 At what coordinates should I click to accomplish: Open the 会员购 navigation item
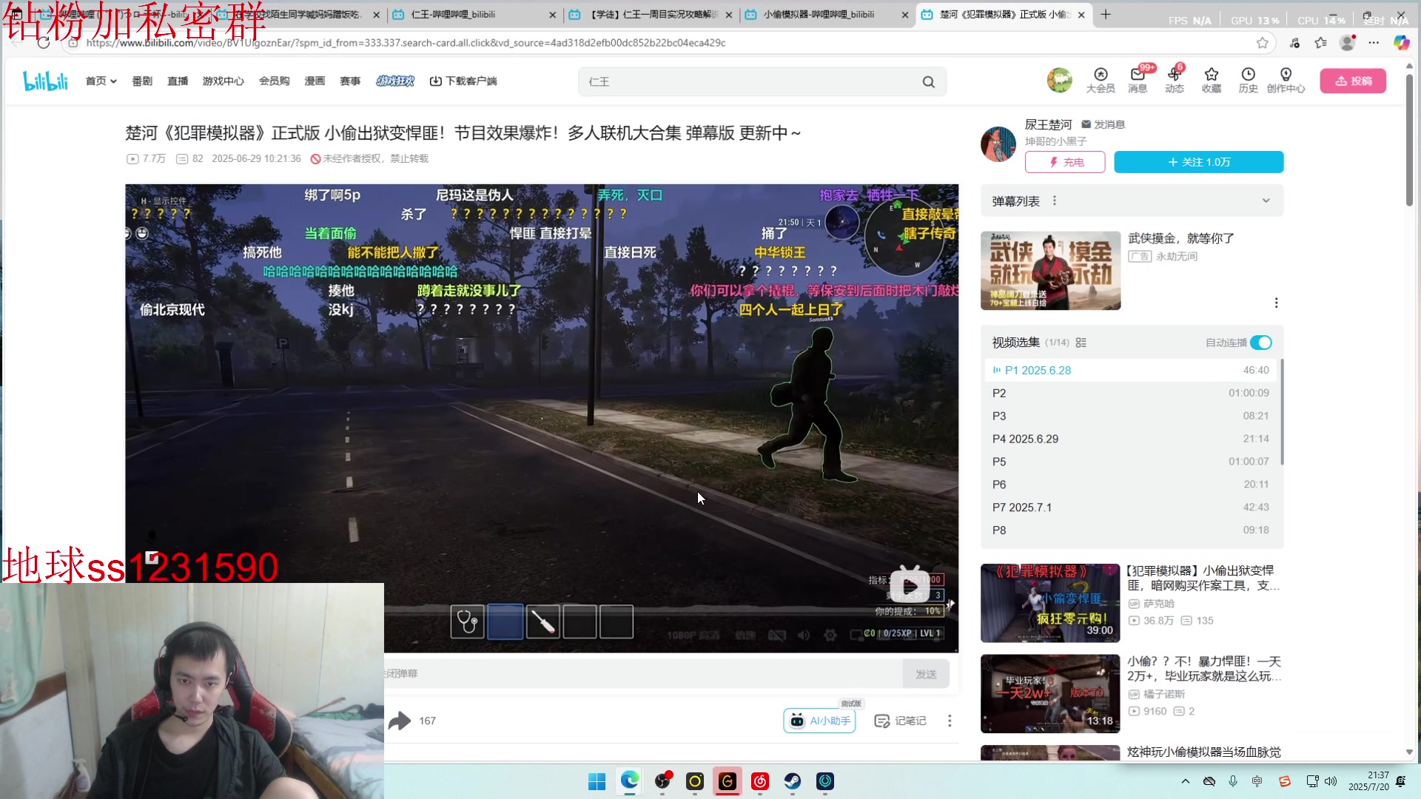click(x=274, y=81)
